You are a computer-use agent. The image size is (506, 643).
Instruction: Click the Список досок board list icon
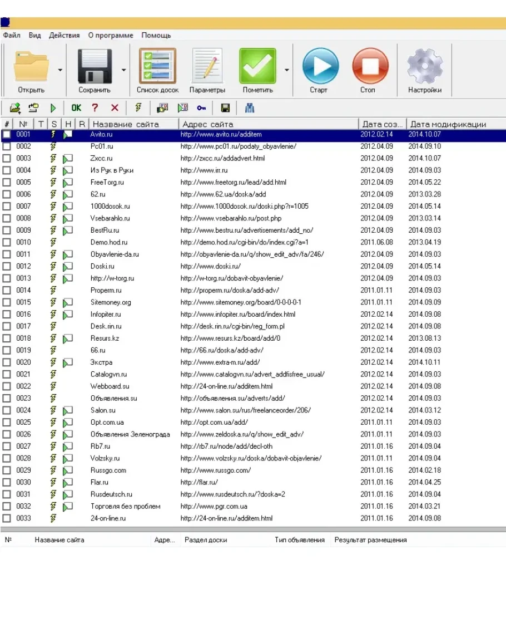157,67
